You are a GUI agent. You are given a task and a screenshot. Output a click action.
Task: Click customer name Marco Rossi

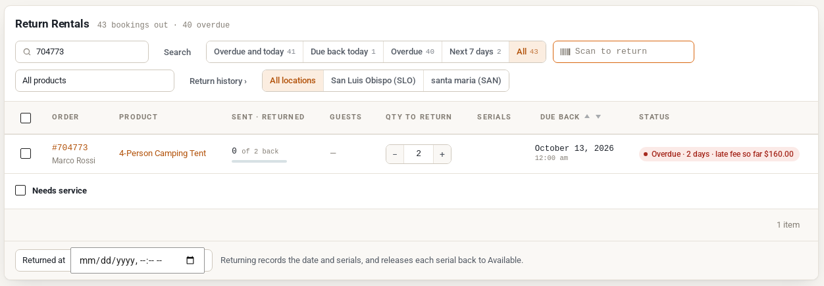(74, 161)
